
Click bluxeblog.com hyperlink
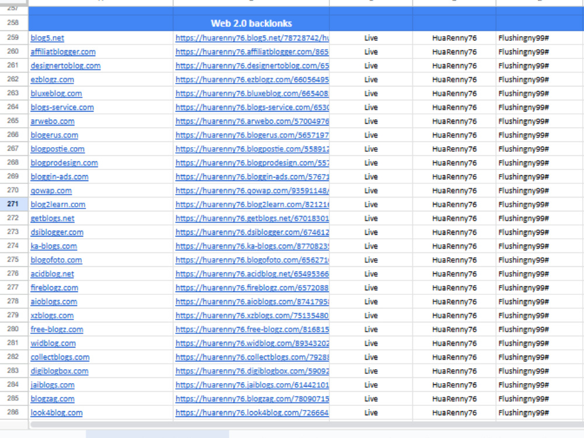coord(56,93)
